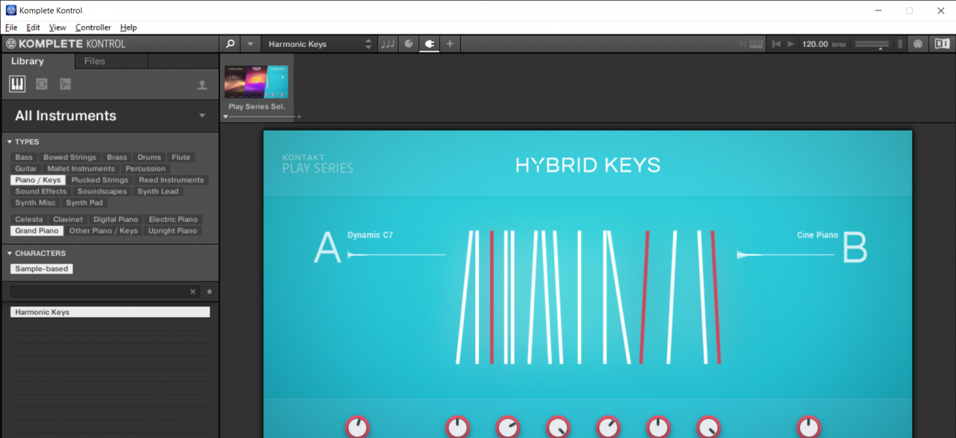
Task: Open the Controller menu
Action: pos(93,28)
